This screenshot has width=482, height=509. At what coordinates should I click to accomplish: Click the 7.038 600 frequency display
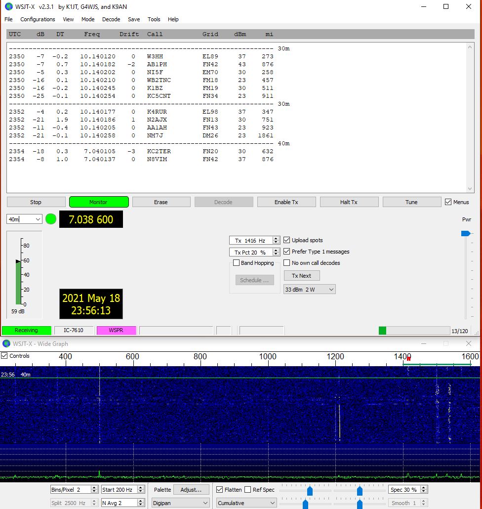91,219
